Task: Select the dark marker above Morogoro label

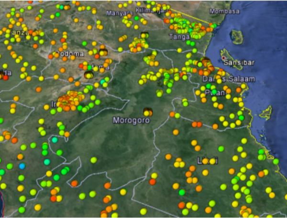Action: pyautogui.click(x=147, y=112)
